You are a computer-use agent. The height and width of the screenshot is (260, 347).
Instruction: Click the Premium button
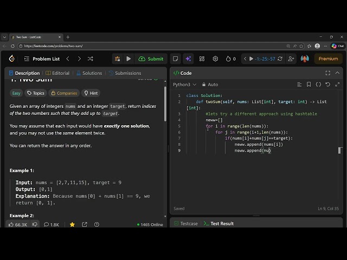(x=328, y=58)
